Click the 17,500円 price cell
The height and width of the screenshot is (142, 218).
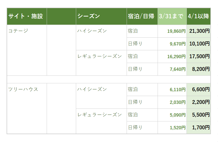(x=199, y=57)
